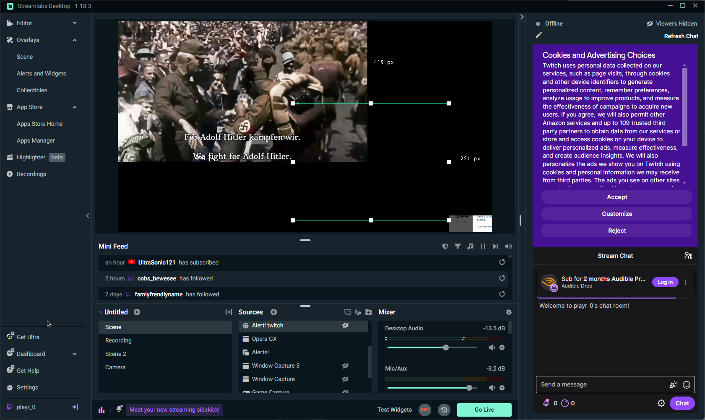The height and width of the screenshot is (420, 705).
Task: Add a new scene with plus icon
Action: click(137, 312)
